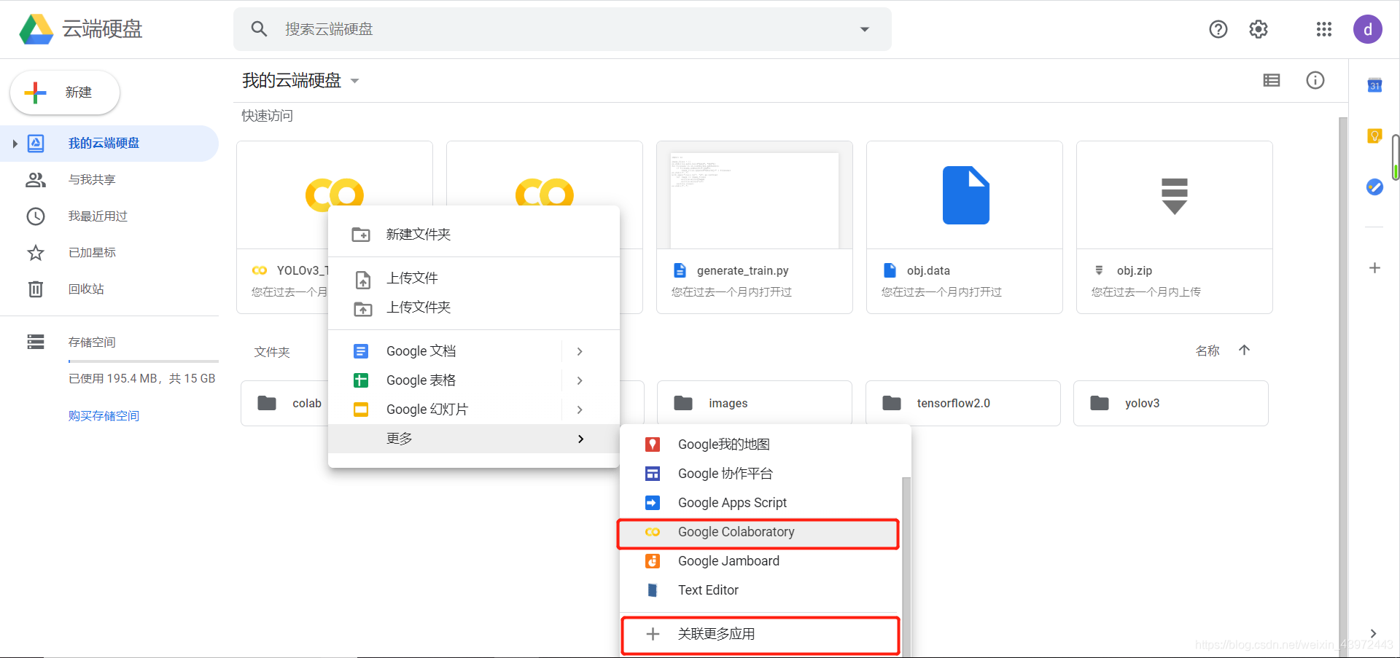This screenshot has height=658, width=1400.
Task: Select Google Apps Script
Action: [761, 503]
